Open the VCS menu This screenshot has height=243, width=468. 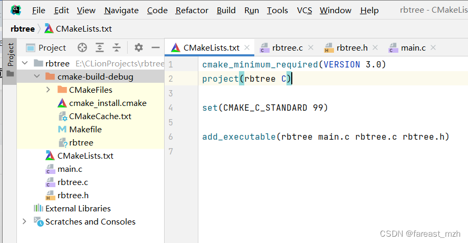click(304, 10)
